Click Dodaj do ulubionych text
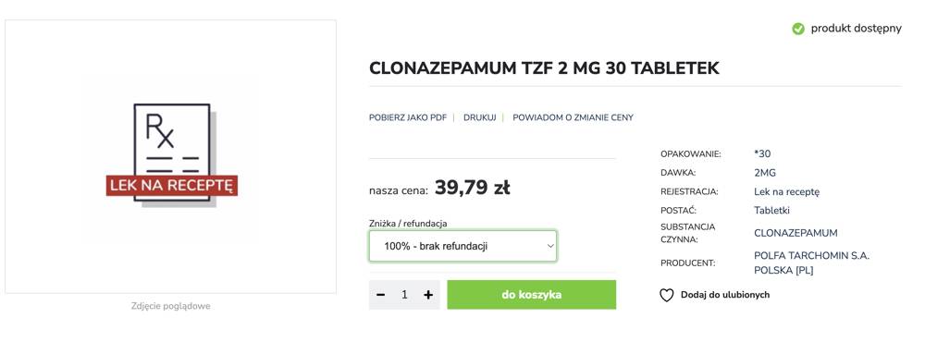Screen dimensions: 925x342 point(725,295)
